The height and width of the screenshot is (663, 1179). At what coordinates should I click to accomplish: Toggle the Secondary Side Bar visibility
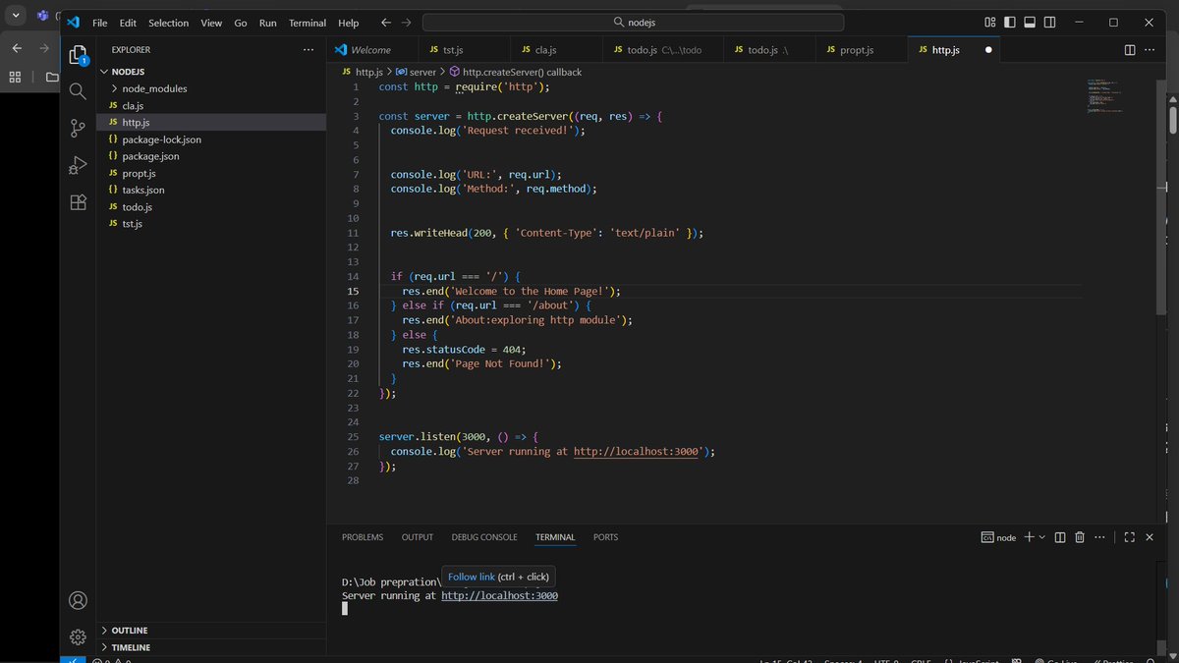coord(1050,23)
